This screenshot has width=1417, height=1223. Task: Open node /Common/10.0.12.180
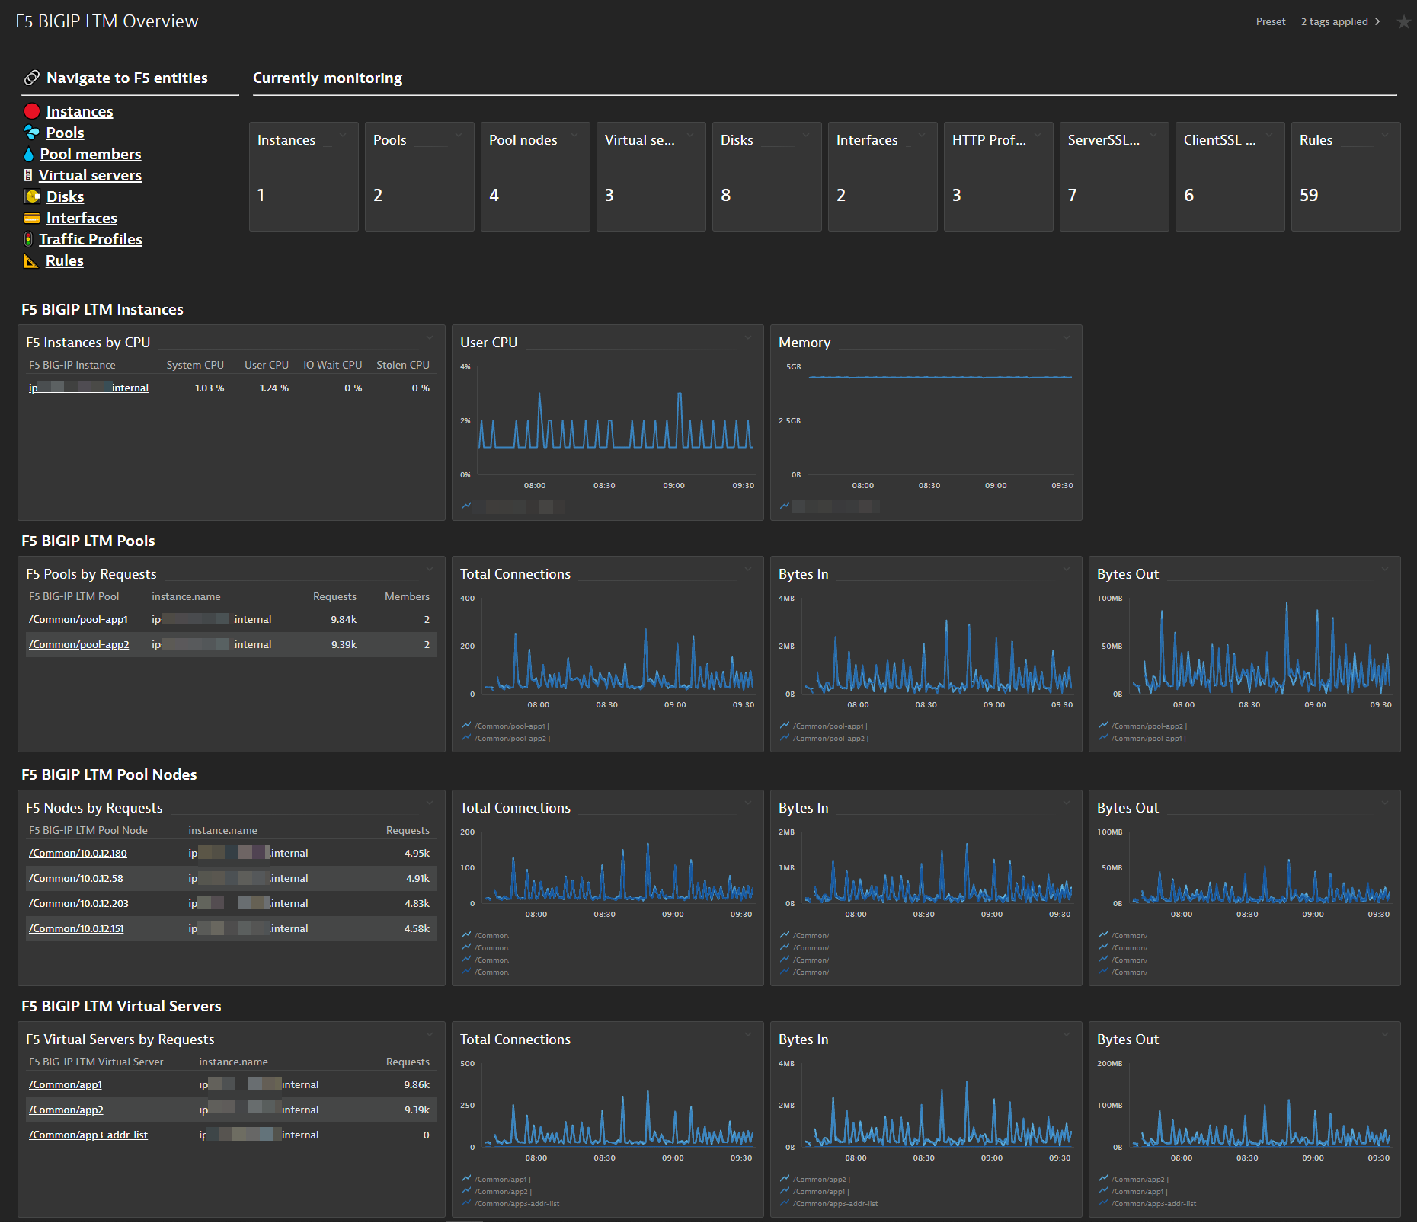[x=78, y=853]
